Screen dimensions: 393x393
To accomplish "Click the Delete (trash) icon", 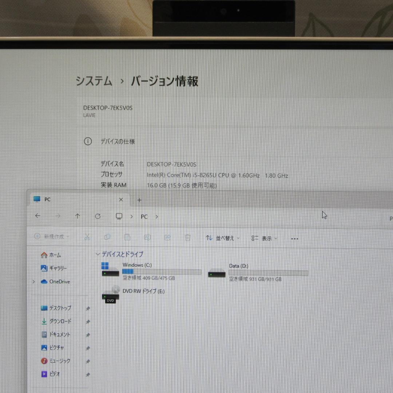I will coord(187,238).
